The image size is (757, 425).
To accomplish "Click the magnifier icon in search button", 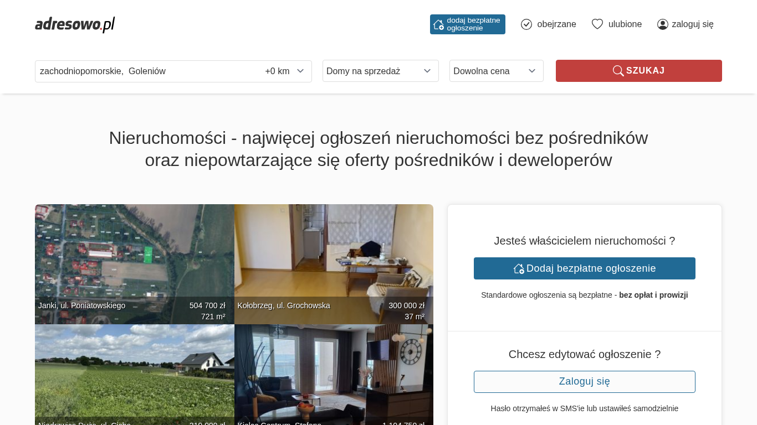I will [x=618, y=71].
